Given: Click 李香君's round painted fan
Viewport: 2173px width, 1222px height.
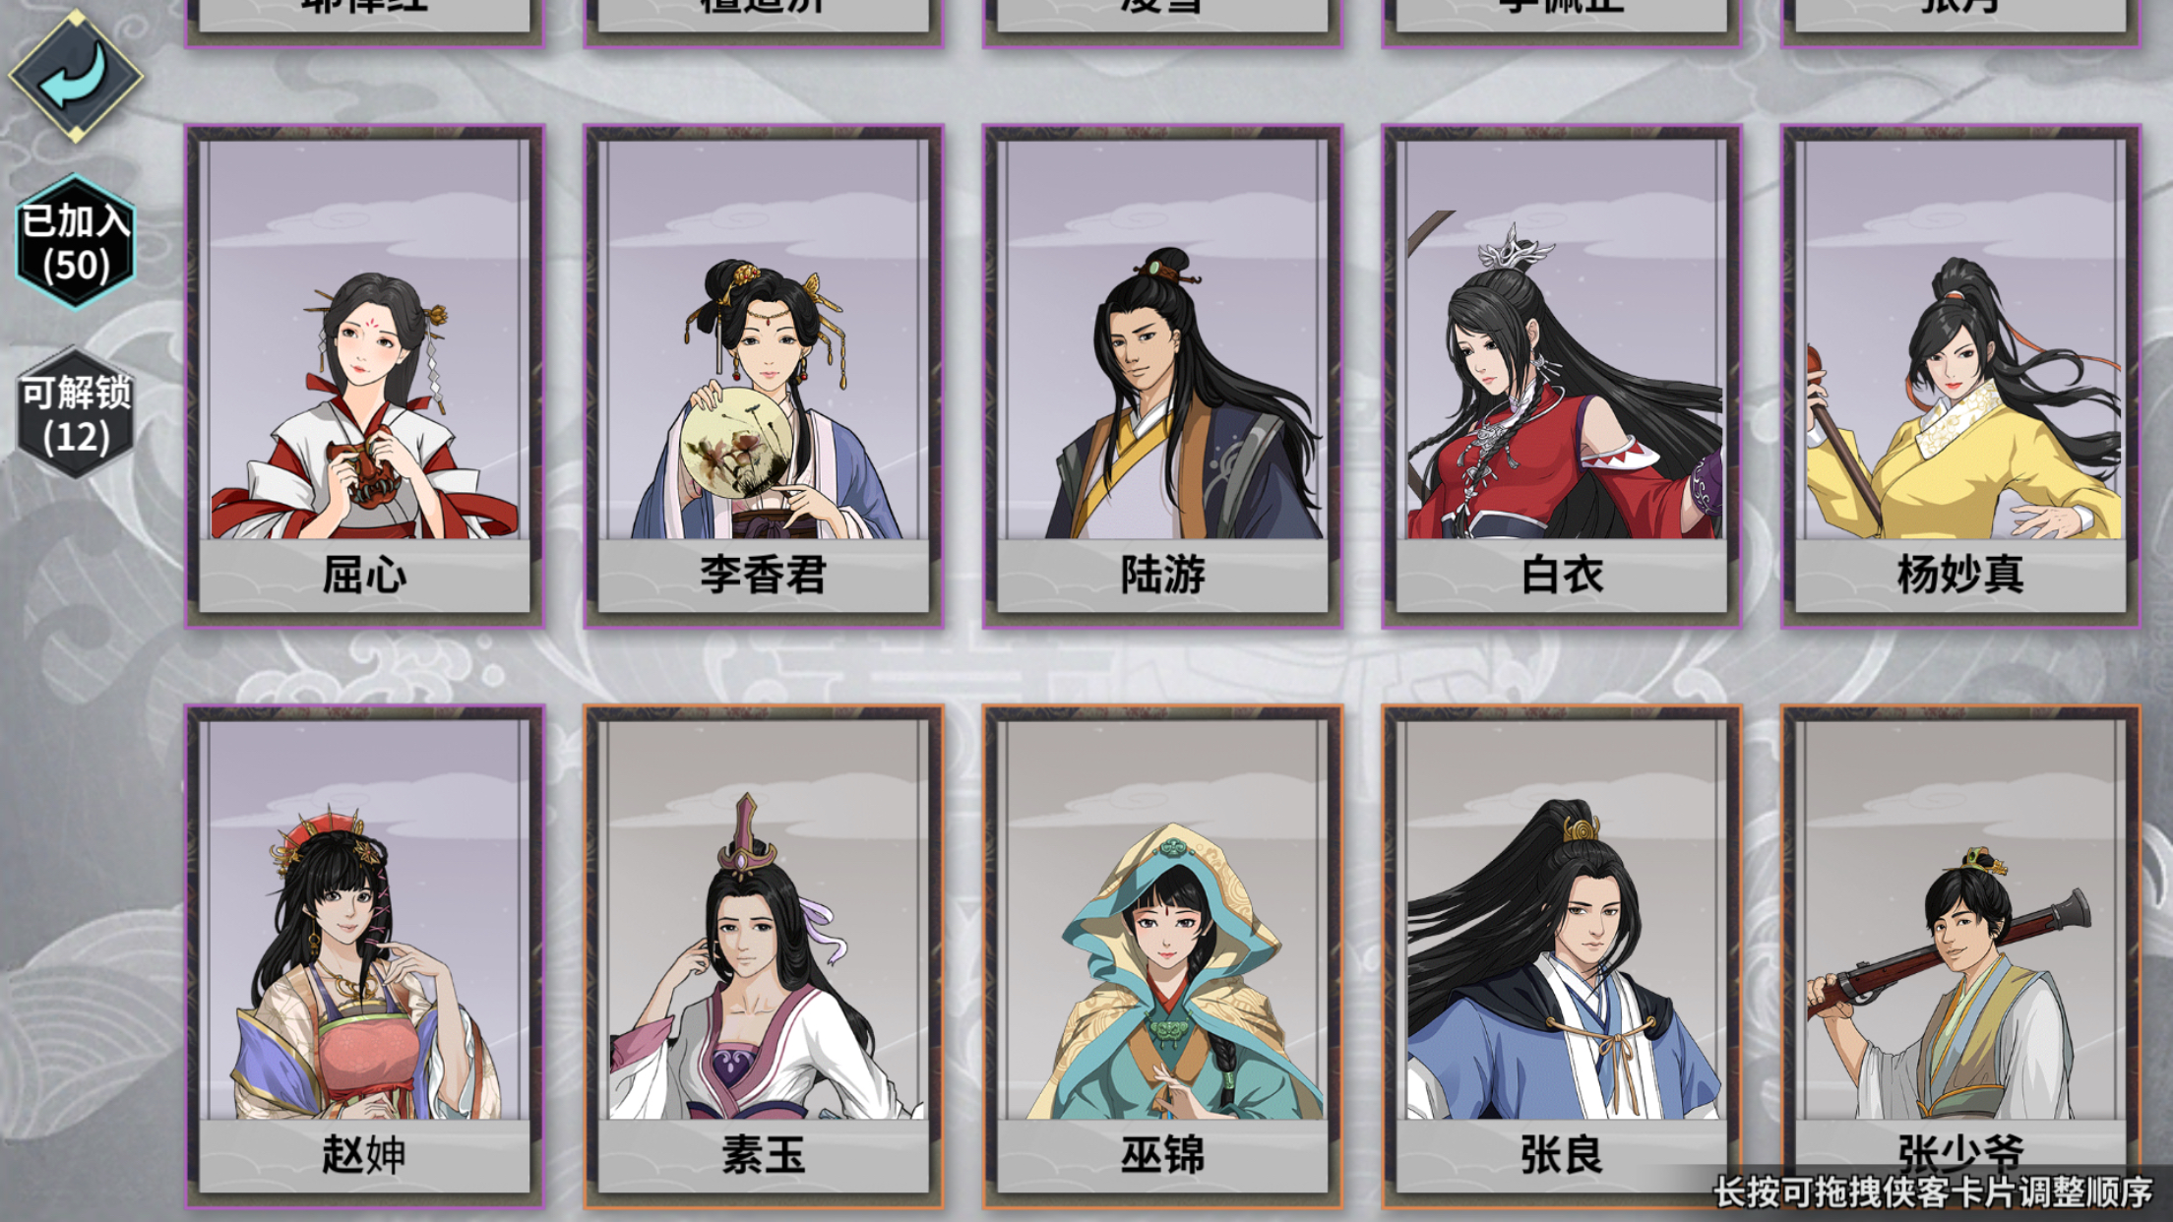Looking at the screenshot, I should point(737,442).
